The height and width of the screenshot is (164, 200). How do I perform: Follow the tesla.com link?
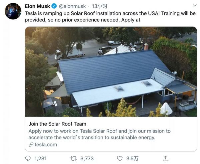(x=46, y=145)
